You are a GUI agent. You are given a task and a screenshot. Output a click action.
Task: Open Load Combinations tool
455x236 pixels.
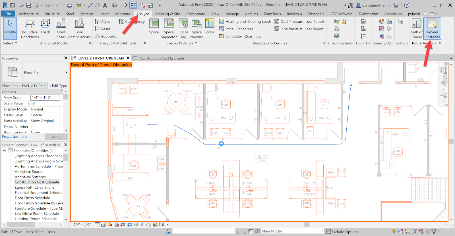(79, 28)
